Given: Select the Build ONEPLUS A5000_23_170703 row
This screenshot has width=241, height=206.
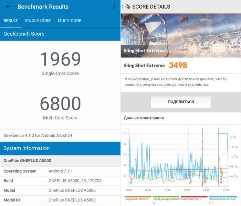Looking at the screenshot, I should tap(60, 181).
